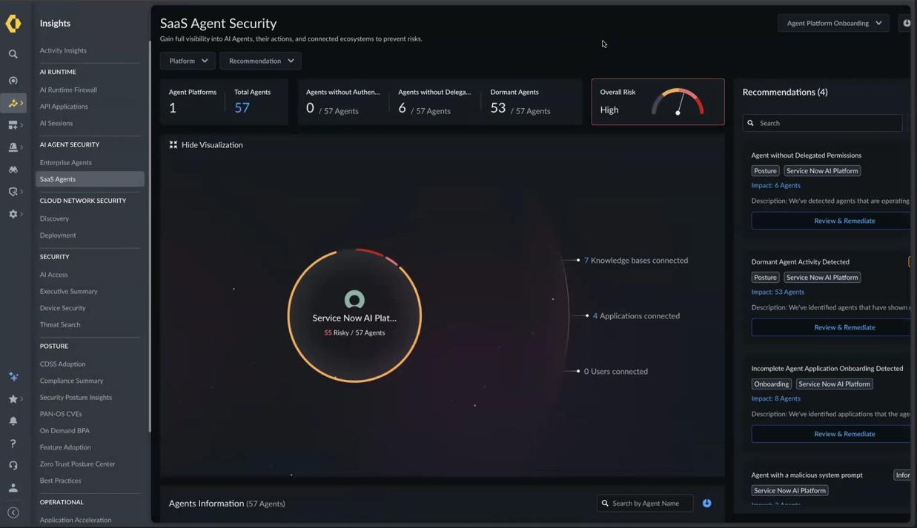
Task: Open Deployment under Cloud Network Security
Action: click(58, 235)
